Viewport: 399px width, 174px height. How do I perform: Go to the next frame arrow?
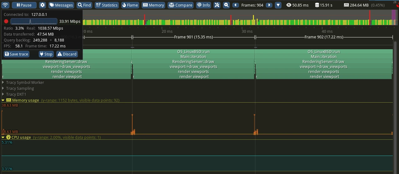[x=269, y=5]
